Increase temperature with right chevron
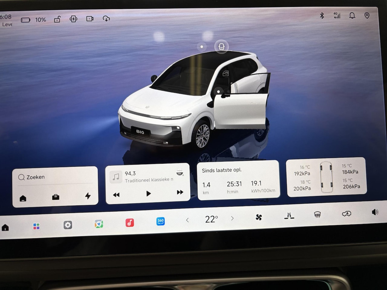The width and height of the screenshot is (387, 290). coord(232,218)
